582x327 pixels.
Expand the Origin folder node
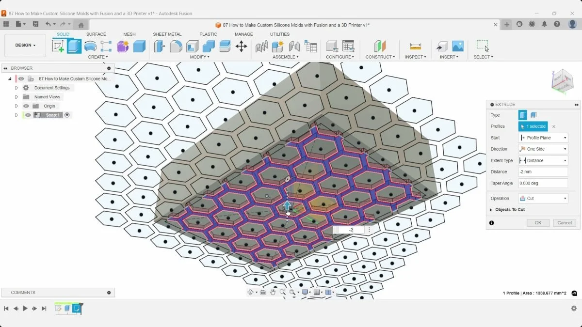coord(16,106)
